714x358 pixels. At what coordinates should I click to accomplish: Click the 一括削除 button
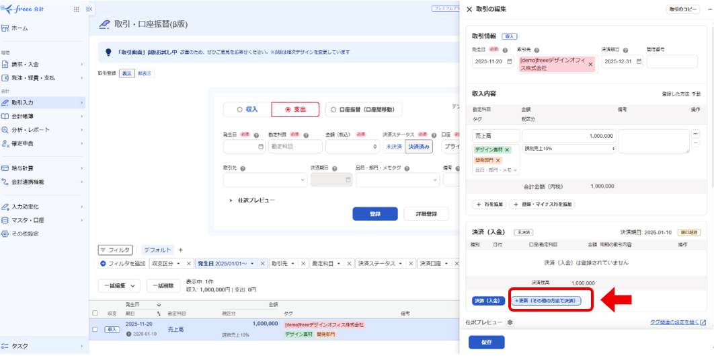[x=163, y=286]
